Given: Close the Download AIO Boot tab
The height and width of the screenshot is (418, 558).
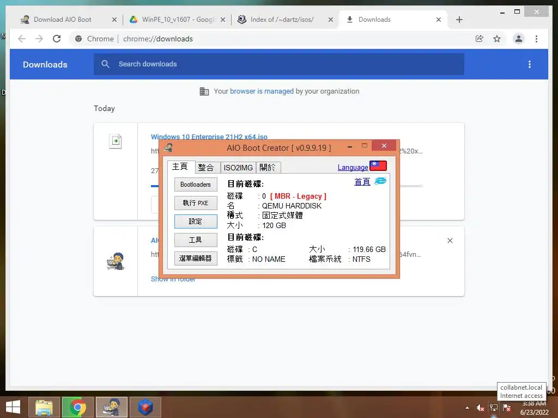Looking at the screenshot, I should [114, 20].
